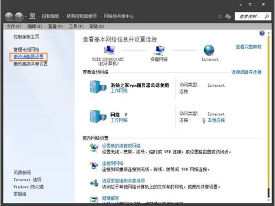275x206 pixels.
Task: Open Internet 选项 in sidebar
Action: (x=27, y=180)
